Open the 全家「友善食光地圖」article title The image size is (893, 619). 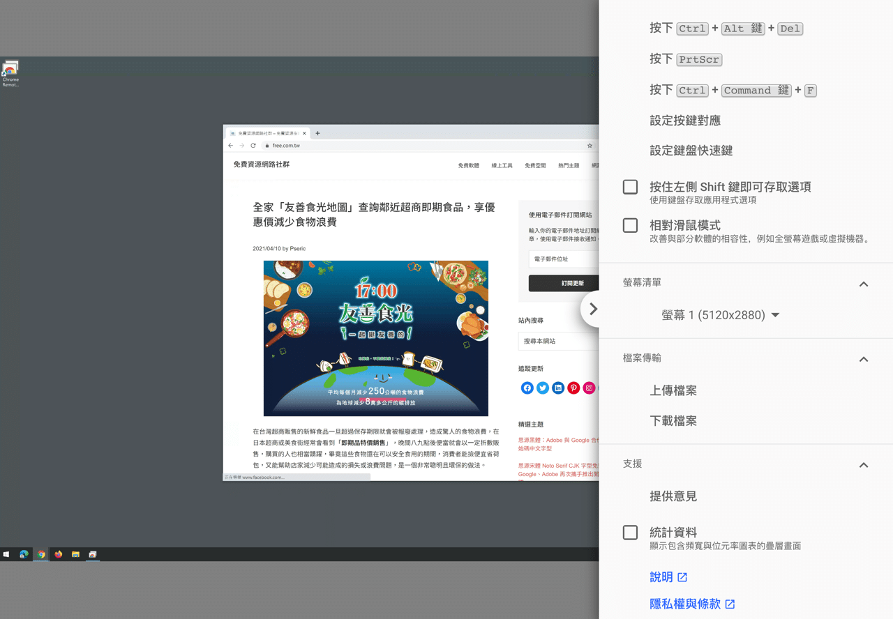(374, 215)
